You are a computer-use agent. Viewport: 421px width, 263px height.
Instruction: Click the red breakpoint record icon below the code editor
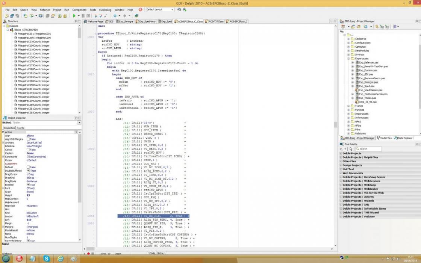coord(88,254)
